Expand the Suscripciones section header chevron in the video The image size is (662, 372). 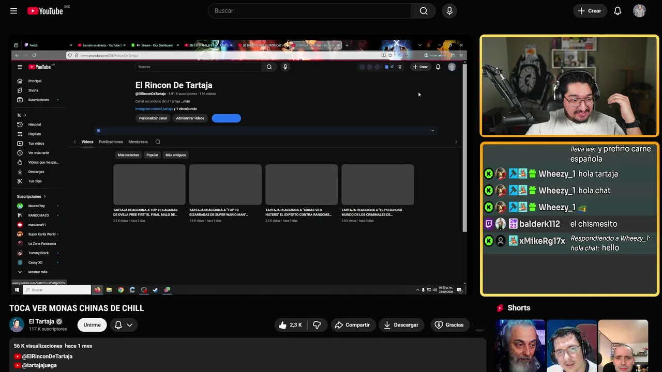click(44, 196)
